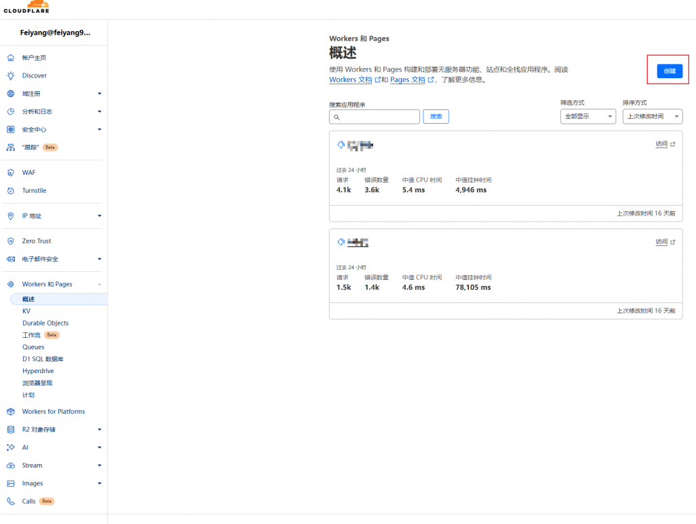Open the Discover sidebar item
The image size is (696, 524).
34,75
